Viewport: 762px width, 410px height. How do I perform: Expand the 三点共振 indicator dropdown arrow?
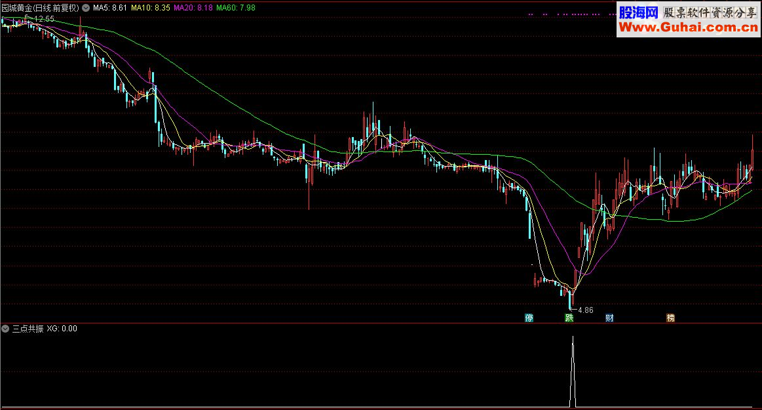tap(5, 329)
